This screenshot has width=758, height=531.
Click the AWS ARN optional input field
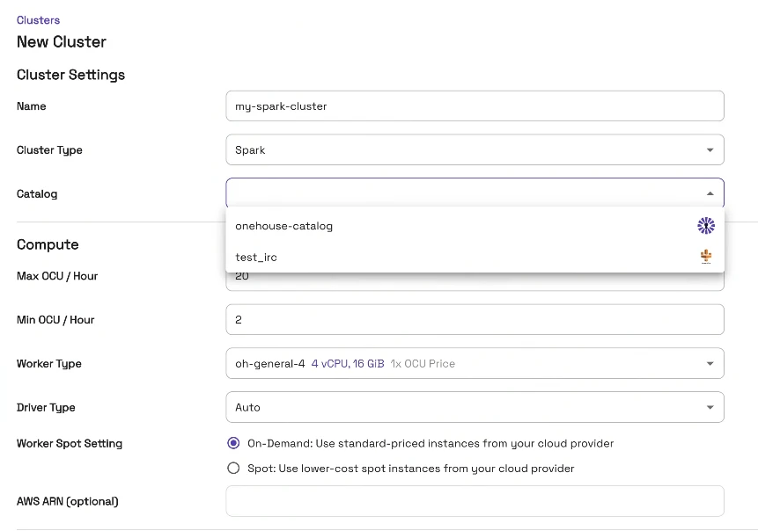click(475, 501)
